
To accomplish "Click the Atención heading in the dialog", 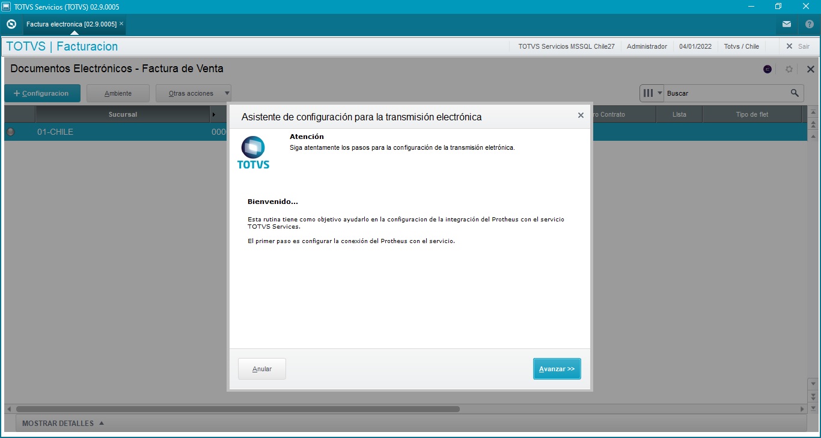I will coord(307,137).
